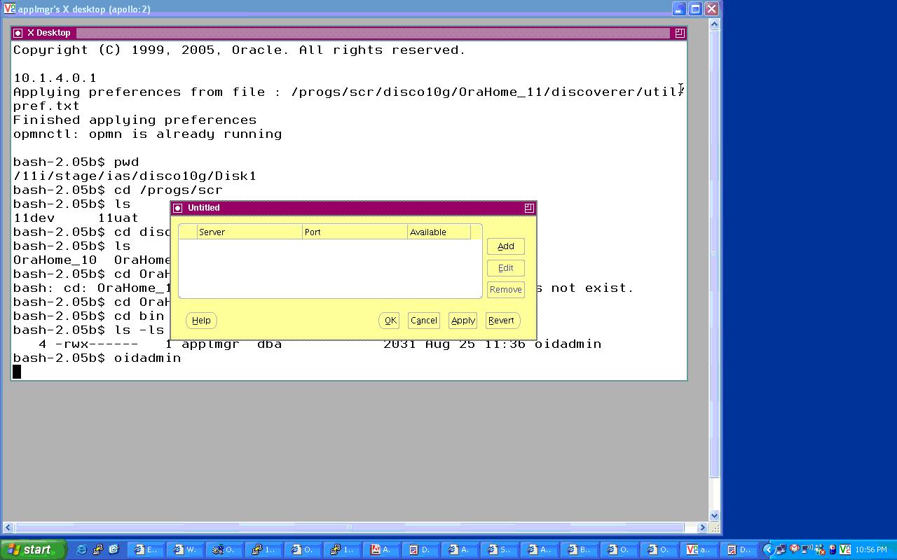Switch to the 'E..' Internet Explorer taskbar button
Image resolution: width=897 pixels, height=560 pixels.
point(146,549)
